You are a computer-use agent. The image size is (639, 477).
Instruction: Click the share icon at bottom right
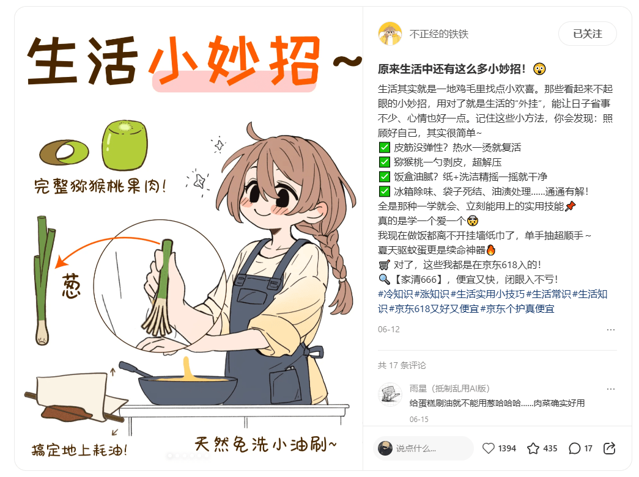[x=609, y=448]
